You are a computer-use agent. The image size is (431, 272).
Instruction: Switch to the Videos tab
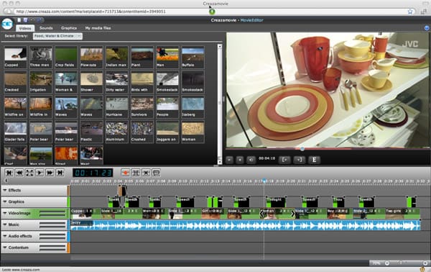[x=25, y=28]
